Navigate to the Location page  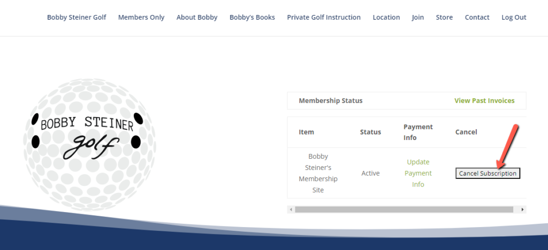click(386, 17)
